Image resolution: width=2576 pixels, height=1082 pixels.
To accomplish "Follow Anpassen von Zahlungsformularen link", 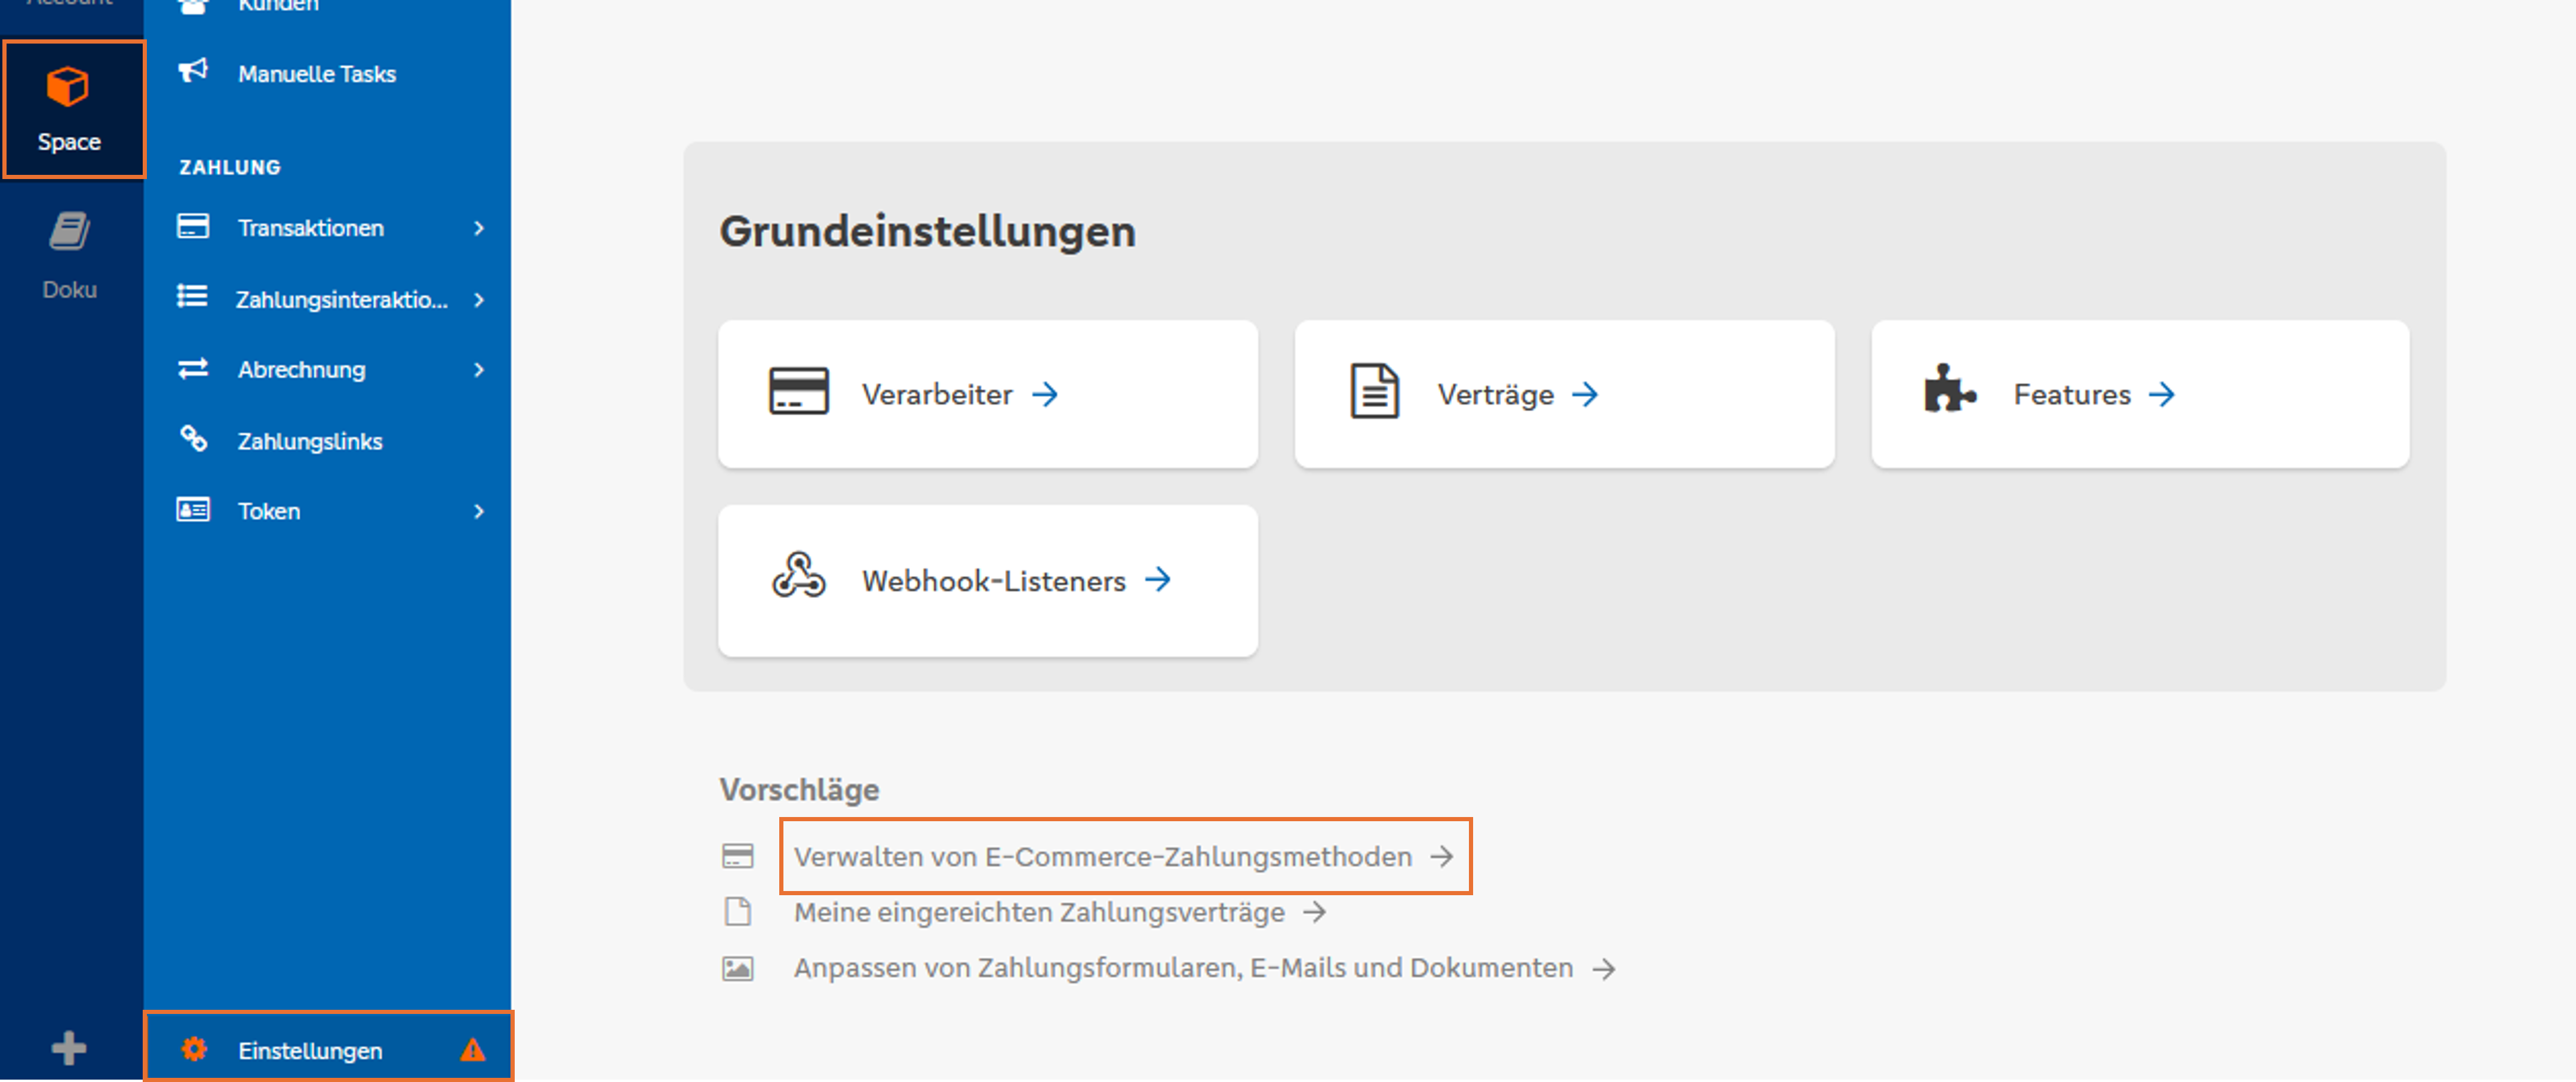I will pos(1204,968).
